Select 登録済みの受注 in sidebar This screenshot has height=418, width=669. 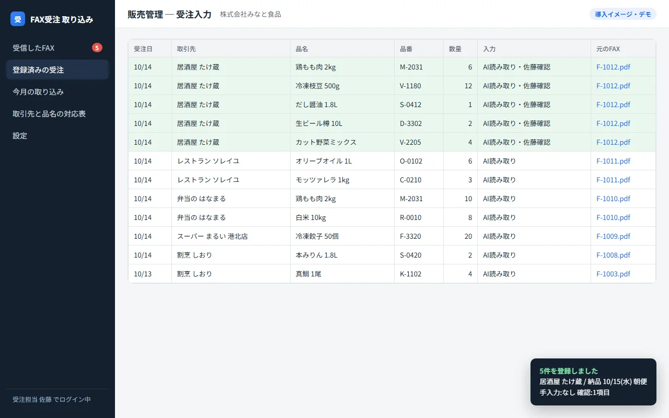pos(57,69)
